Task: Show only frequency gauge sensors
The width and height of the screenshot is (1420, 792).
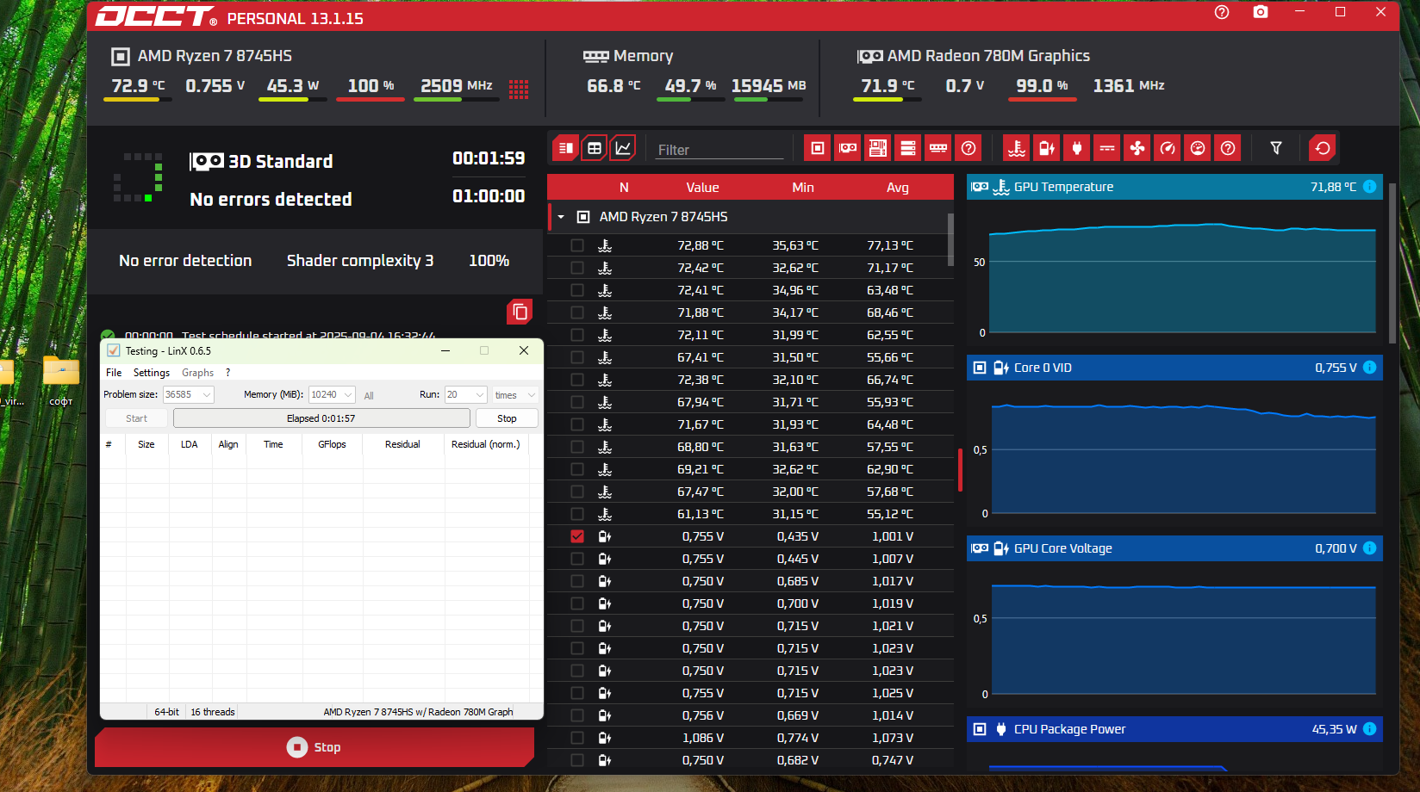Action: [1168, 148]
